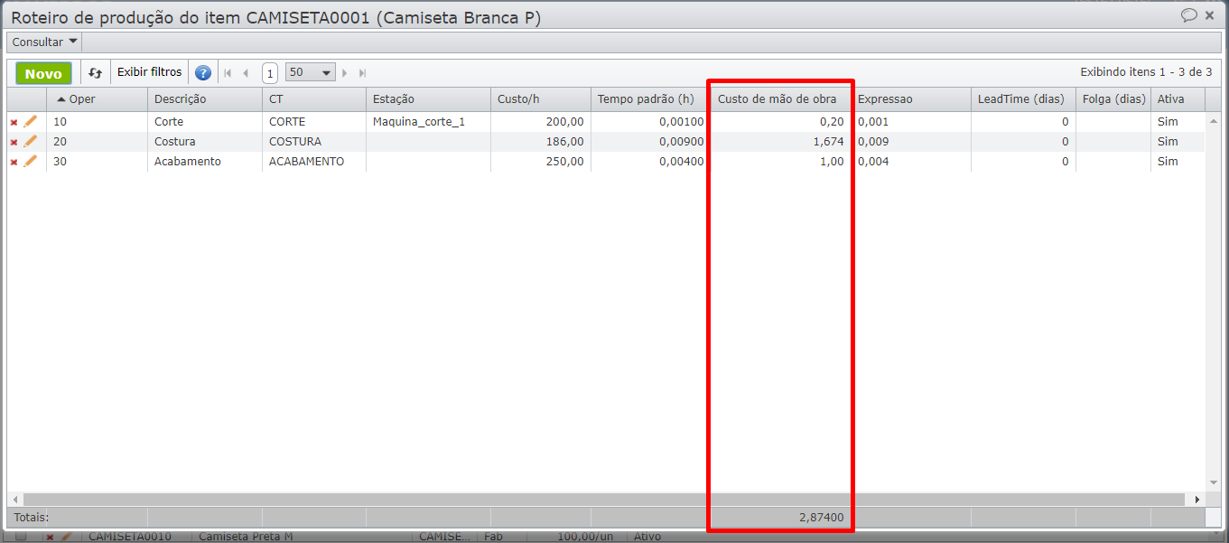Click the horizontal scrollbar thumb of the grid
Image resolution: width=1229 pixels, height=543 pixels.
[603, 500]
